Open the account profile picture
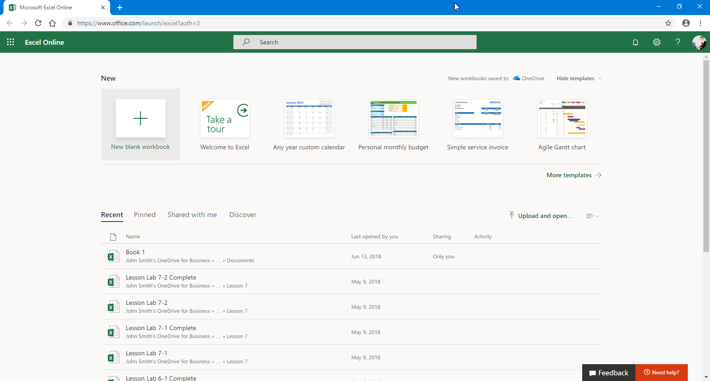Viewport: 710px width, 381px height. tap(699, 42)
